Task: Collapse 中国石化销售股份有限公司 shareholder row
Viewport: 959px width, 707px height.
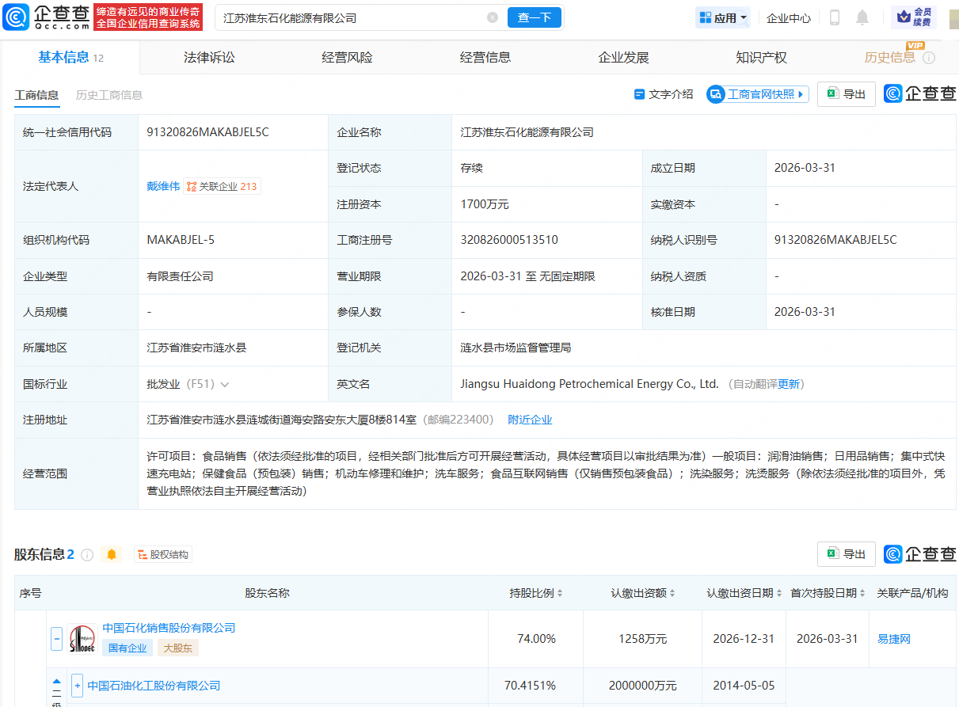Action: click(x=56, y=638)
